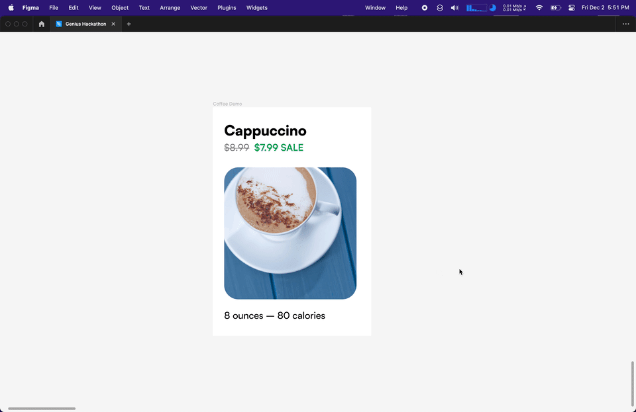Open the Arrange menu
The height and width of the screenshot is (412, 636).
click(x=170, y=7)
